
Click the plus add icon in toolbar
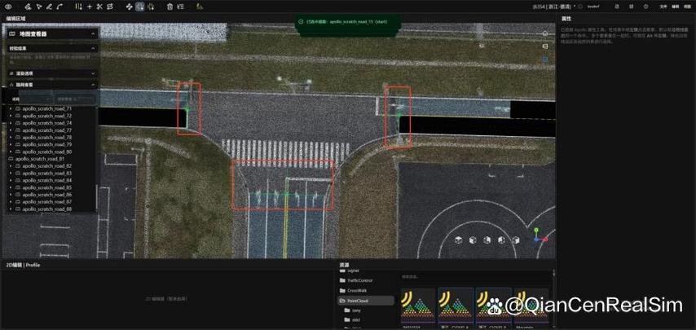89,7
